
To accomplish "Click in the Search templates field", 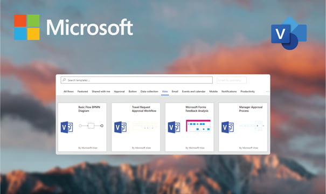I will click(x=136, y=80).
